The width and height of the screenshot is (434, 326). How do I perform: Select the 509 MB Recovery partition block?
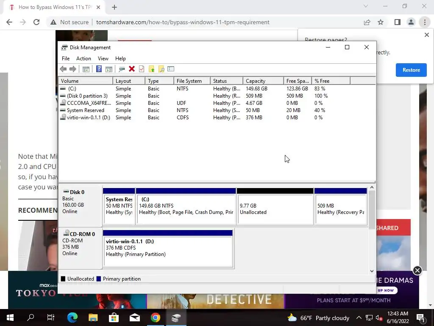click(x=341, y=206)
